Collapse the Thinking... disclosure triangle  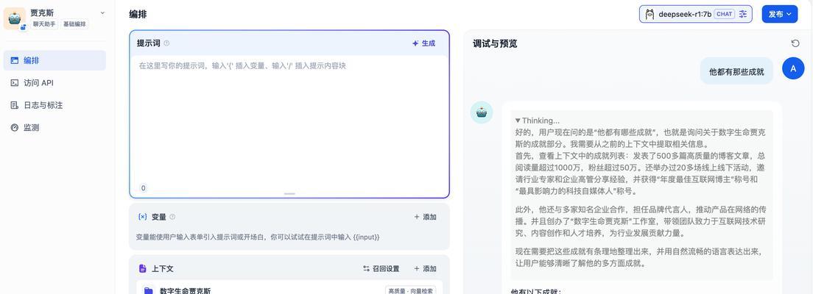pyautogui.click(x=518, y=121)
